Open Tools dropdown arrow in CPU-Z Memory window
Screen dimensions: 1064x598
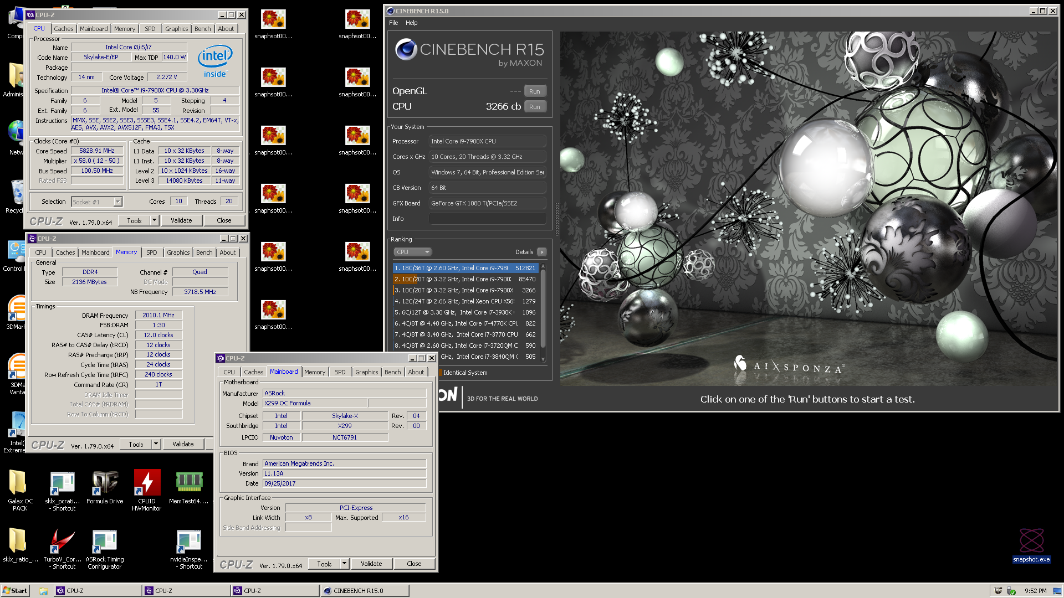[x=156, y=444]
